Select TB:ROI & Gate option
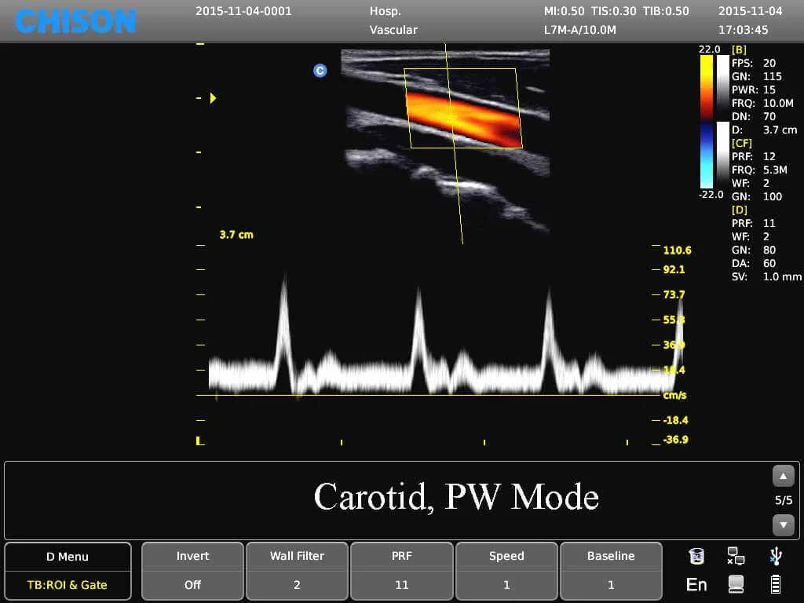This screenshot has height=603, width=804. point(68,584)
